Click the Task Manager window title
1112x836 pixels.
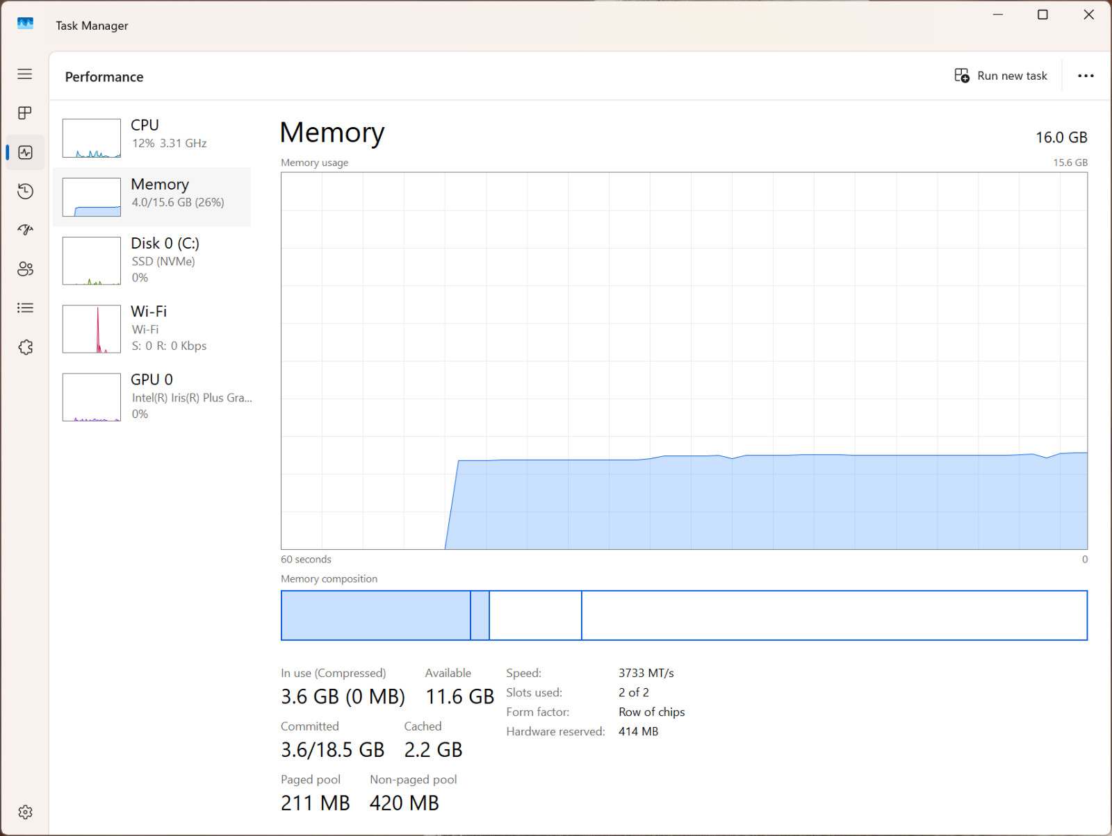click(92, 26)
